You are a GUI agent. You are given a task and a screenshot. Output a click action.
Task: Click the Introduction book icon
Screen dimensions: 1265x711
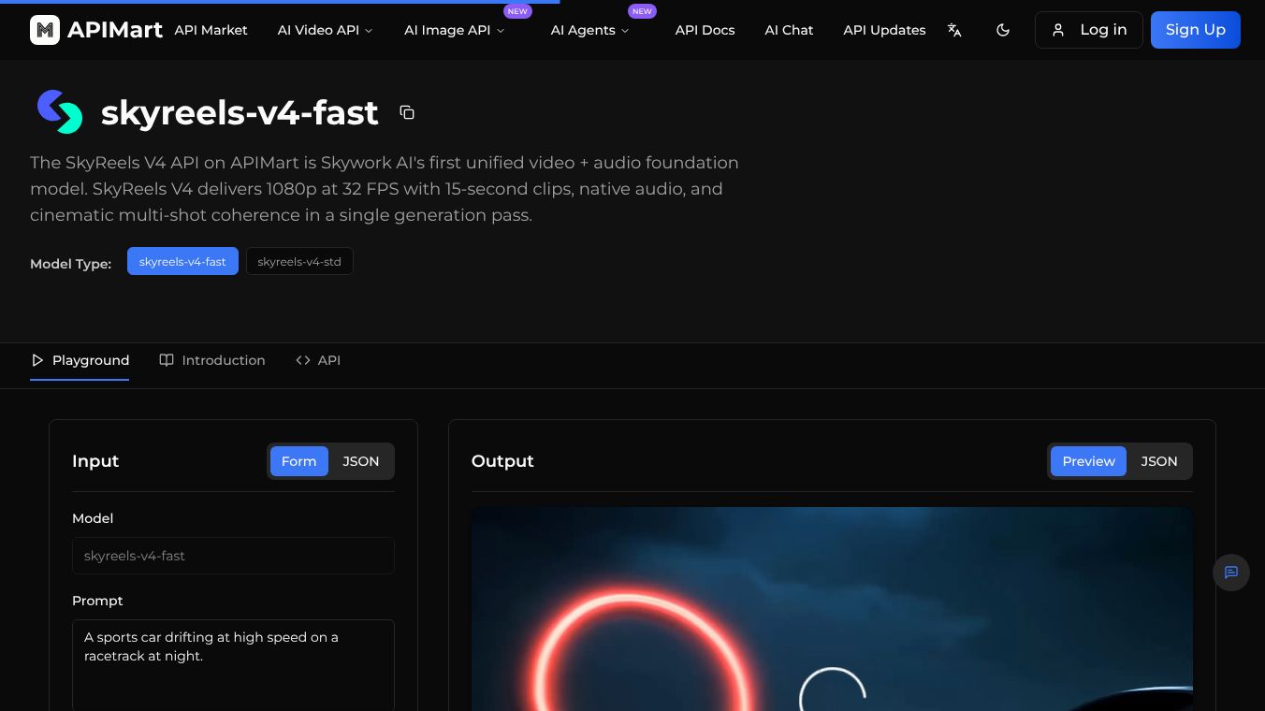pos(167,360)
